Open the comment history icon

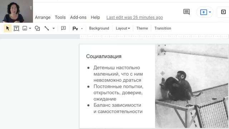point(186,12)
